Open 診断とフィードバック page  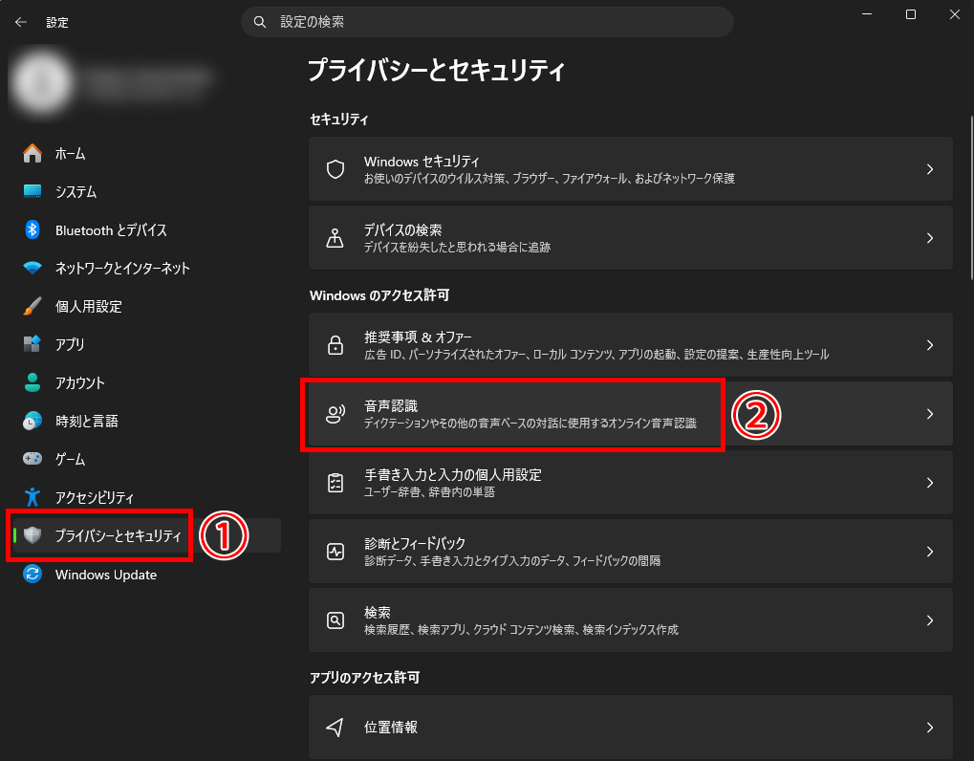coord(631,552)
